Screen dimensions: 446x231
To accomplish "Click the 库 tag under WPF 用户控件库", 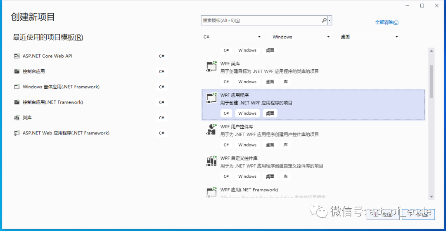I will 286,145.
